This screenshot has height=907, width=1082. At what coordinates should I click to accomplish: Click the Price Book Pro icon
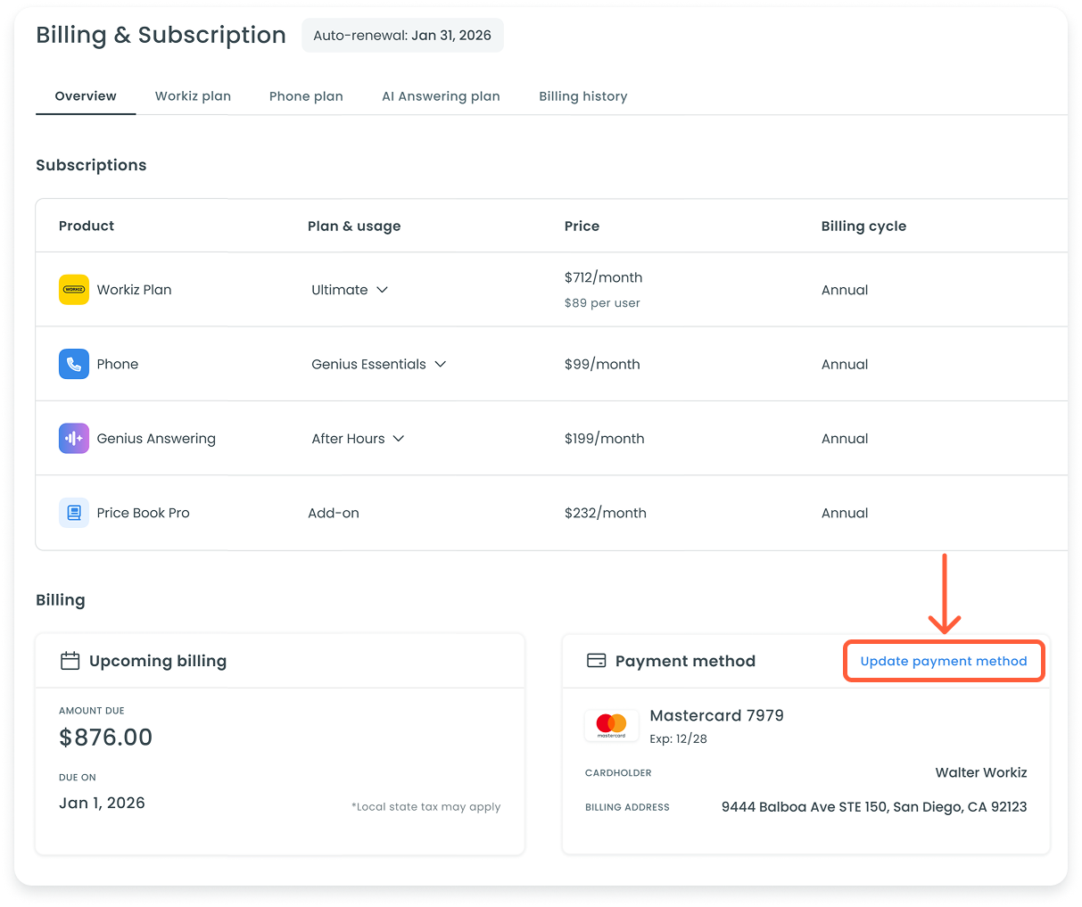74,513
